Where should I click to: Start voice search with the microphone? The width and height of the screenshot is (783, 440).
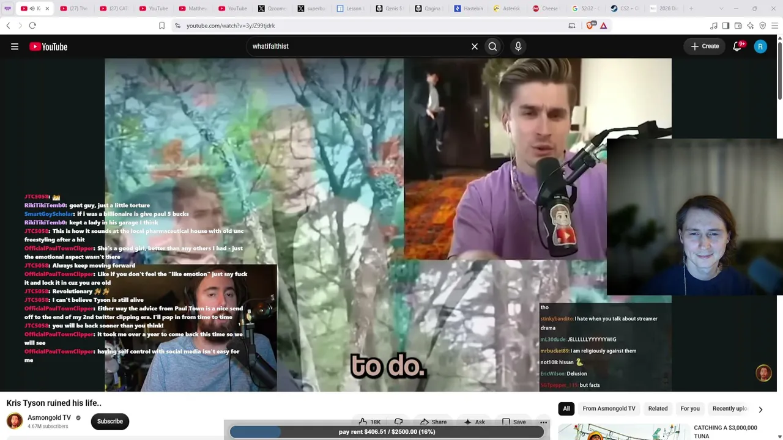(x=518, y=46)
